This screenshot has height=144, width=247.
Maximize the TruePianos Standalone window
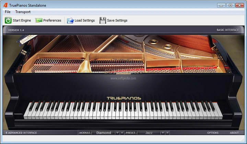[x=230, y=5]
